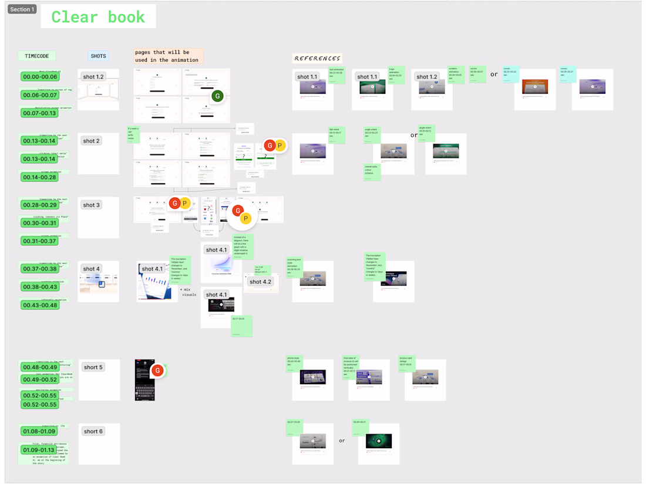
Task: Select timecode 00.38-00.43
Action: 40,287
